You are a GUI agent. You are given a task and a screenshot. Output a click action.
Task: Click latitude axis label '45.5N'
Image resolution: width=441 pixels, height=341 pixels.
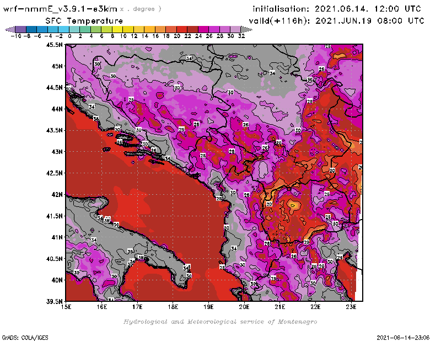pyautogui.click(x=54, y=45)
